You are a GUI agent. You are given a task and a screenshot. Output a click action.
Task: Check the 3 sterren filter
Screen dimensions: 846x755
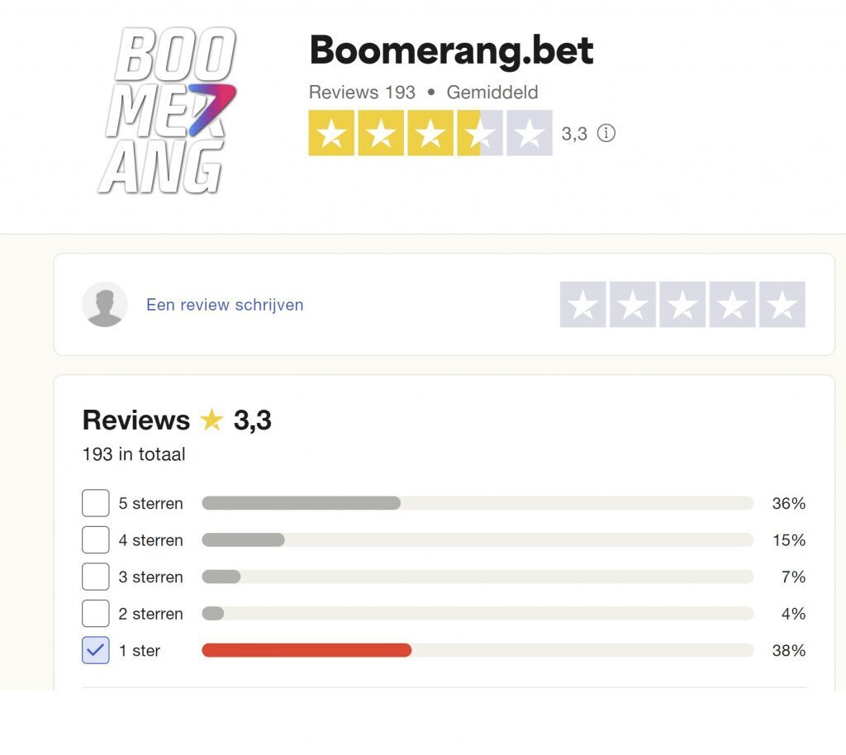click(x=96, y=577)
